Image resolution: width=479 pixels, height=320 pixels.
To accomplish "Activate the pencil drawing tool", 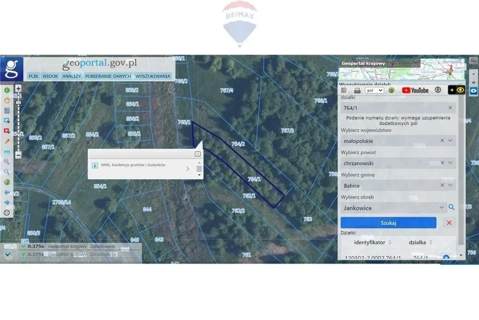I will [x=7, y=141].
